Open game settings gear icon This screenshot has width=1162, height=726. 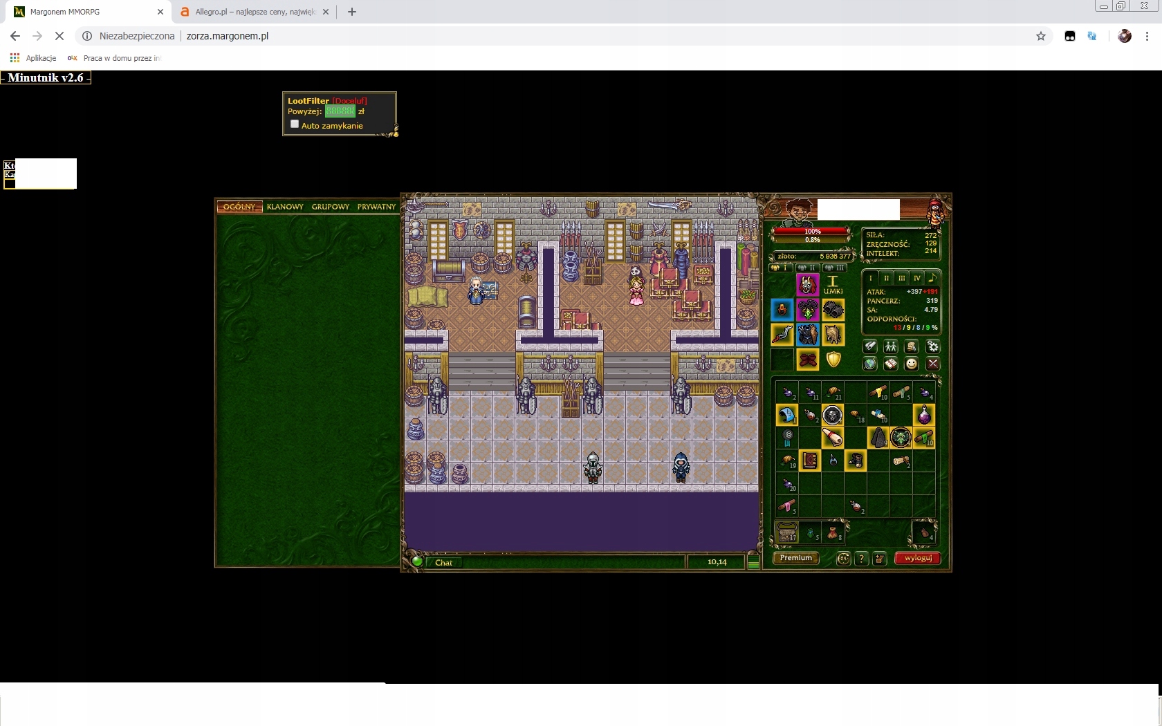(x=933, y=346)
